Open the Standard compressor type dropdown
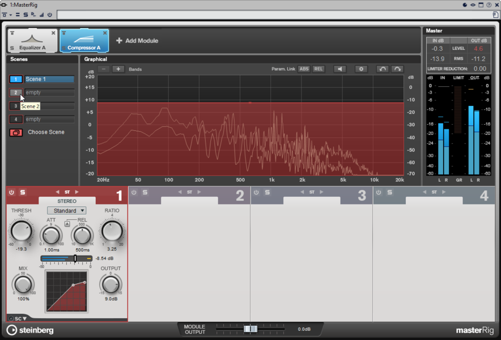Image resolution: width=501 pixels, height=340 pixels. [67, 211]
